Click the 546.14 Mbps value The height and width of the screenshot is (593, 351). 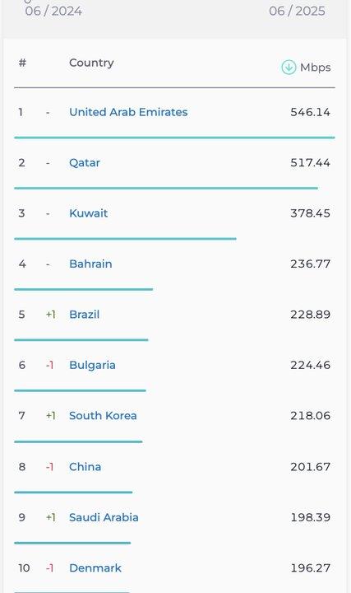tap(310, 112)
